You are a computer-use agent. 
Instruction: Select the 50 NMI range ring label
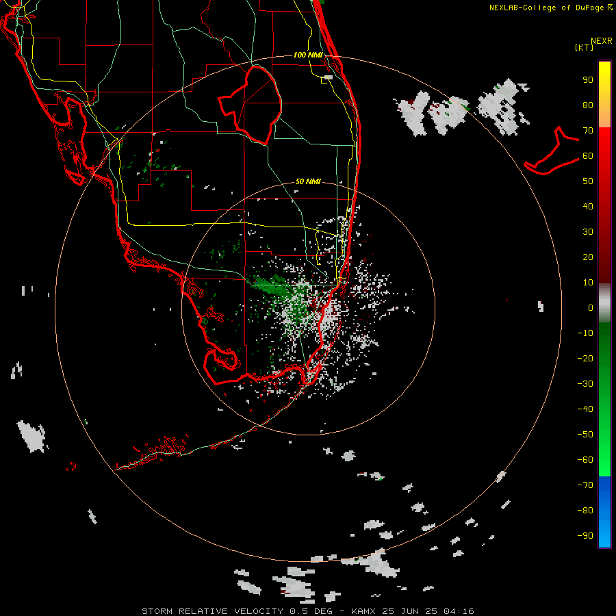(x=308, y=181)
